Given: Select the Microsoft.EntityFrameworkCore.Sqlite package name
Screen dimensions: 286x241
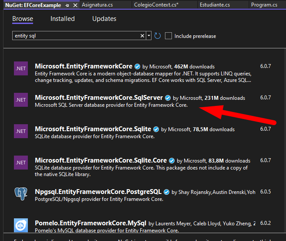Looking at the screenshot, I should [x=93, y=129].
